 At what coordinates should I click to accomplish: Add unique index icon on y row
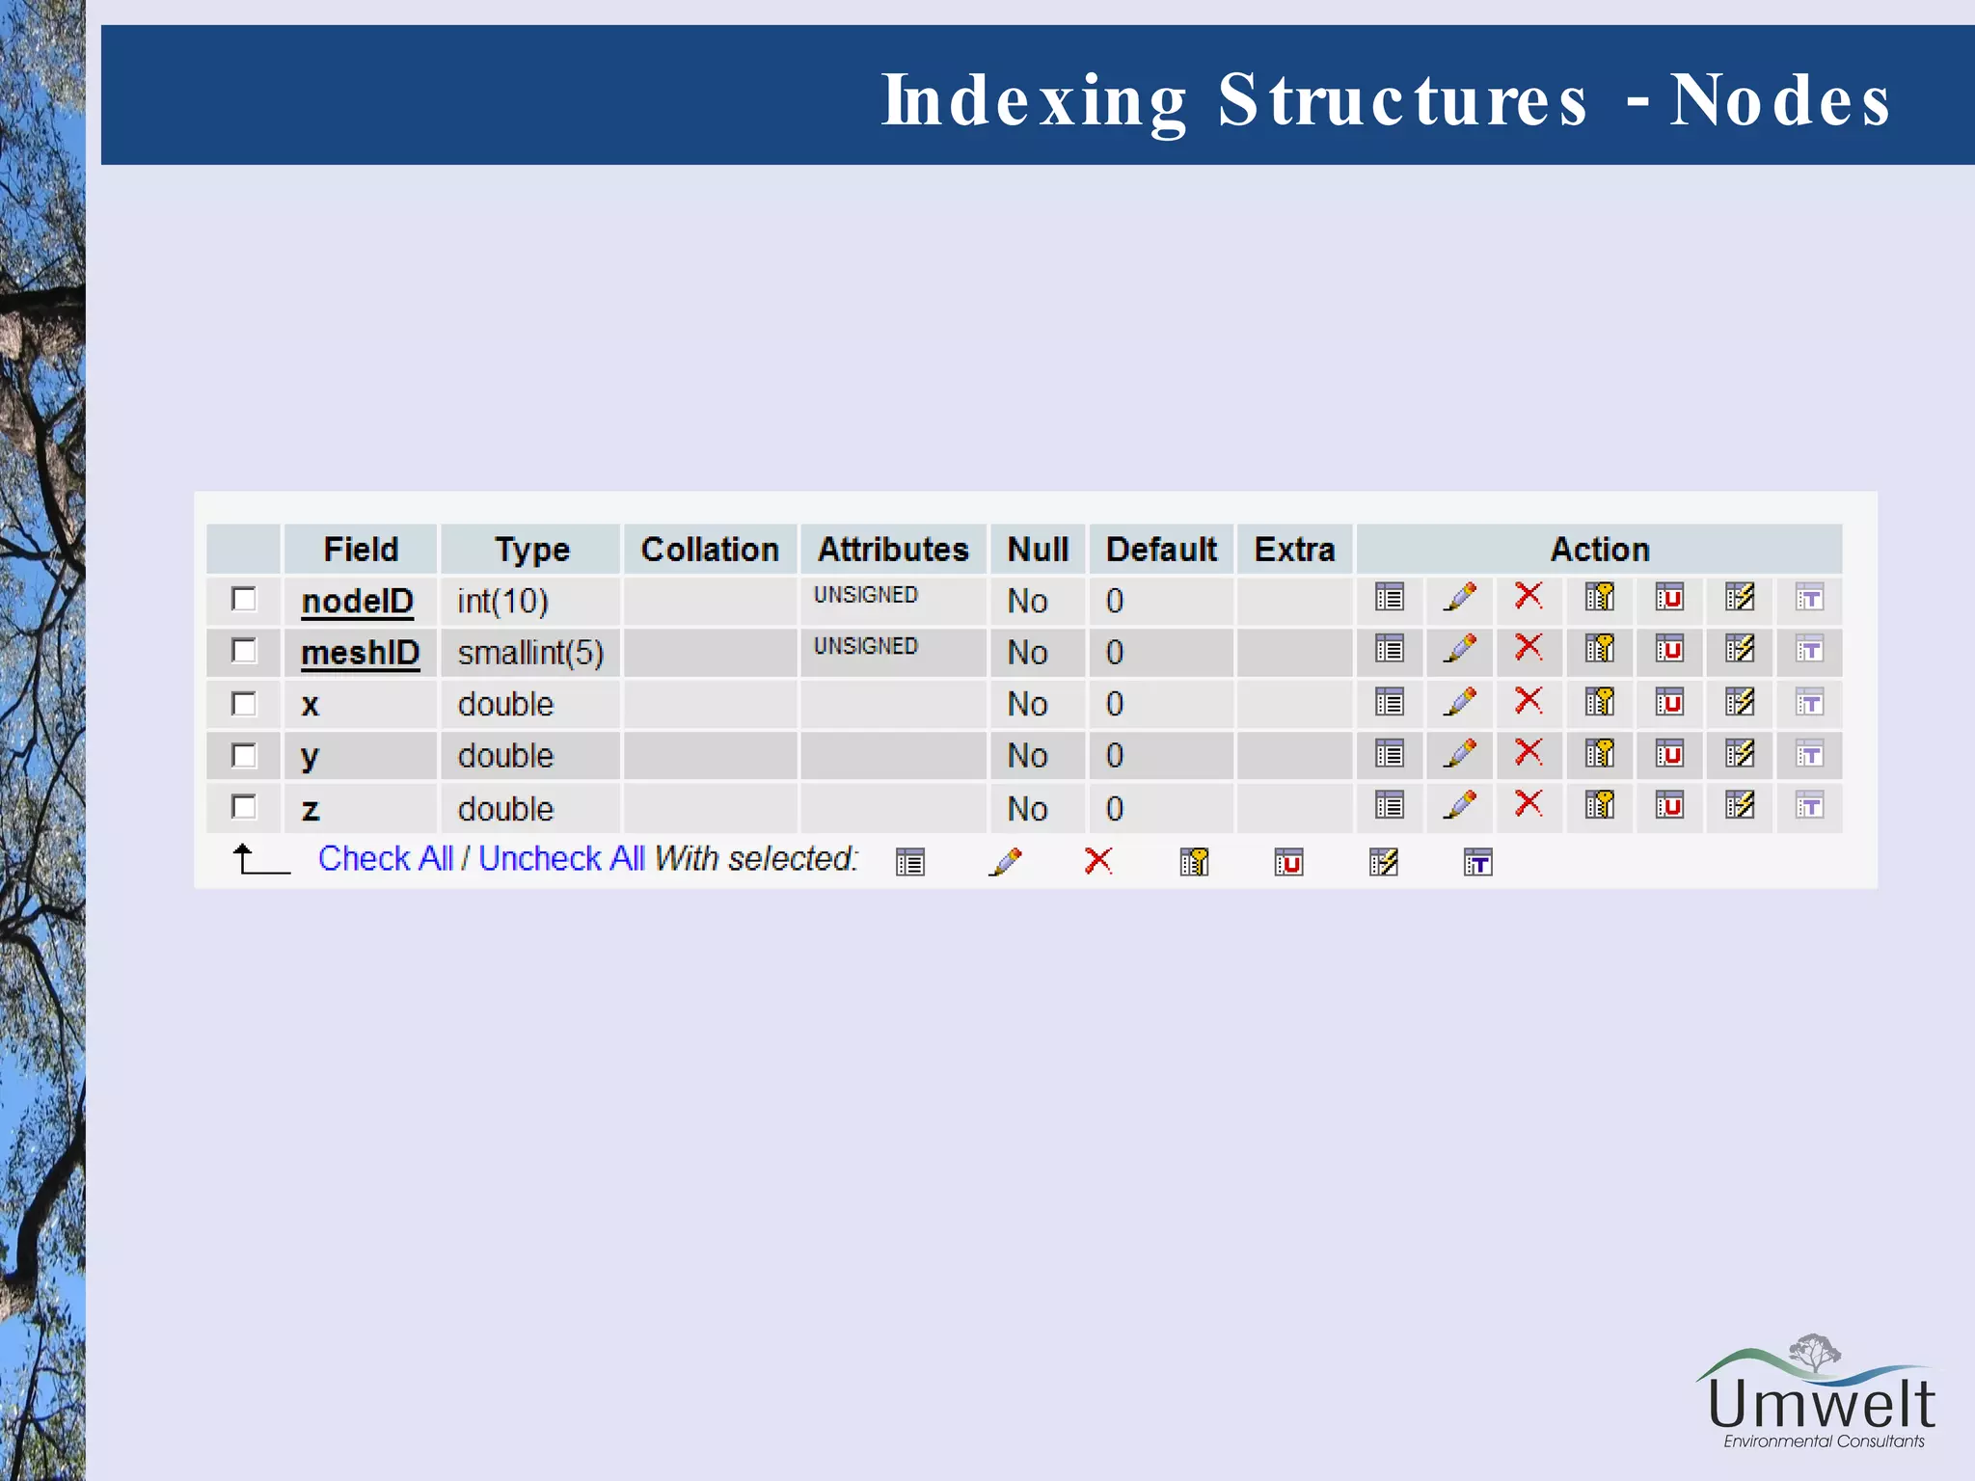pos(1669,754)
